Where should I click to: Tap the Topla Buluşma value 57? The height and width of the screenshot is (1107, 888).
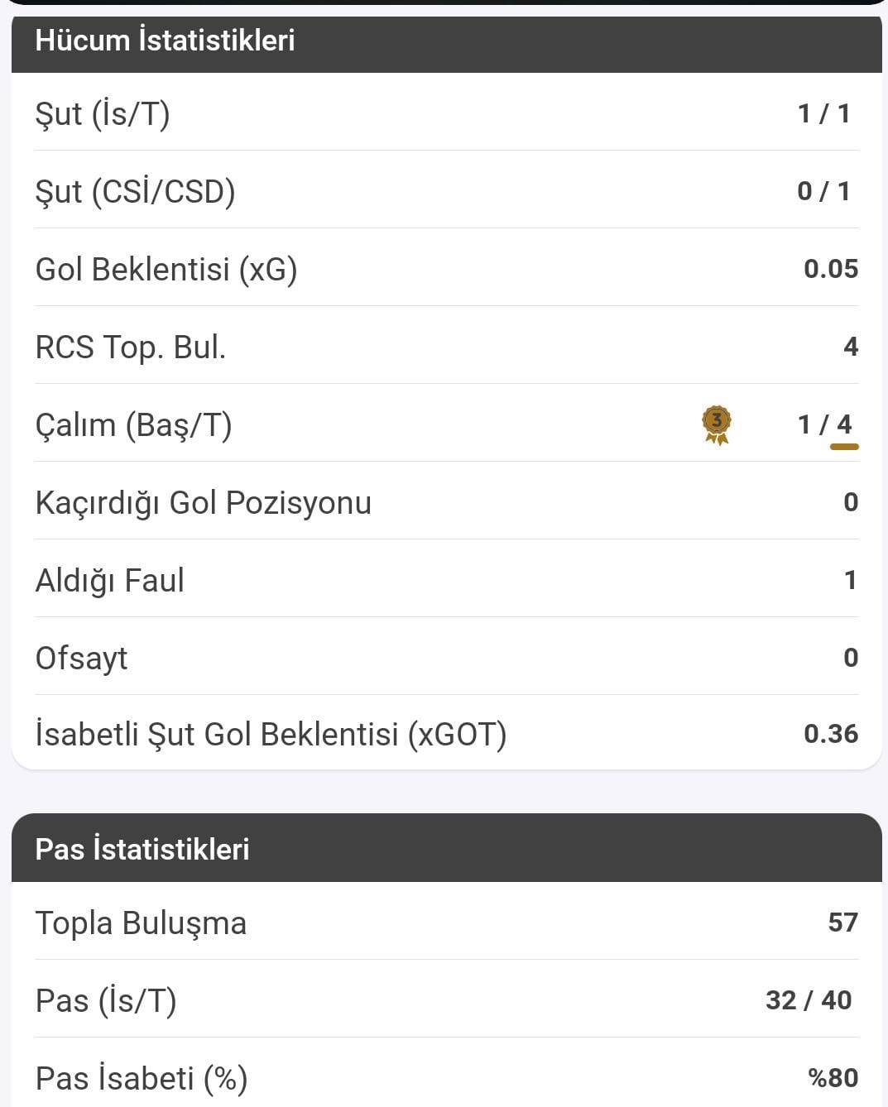pyautogui.click(x=843, y=922)
